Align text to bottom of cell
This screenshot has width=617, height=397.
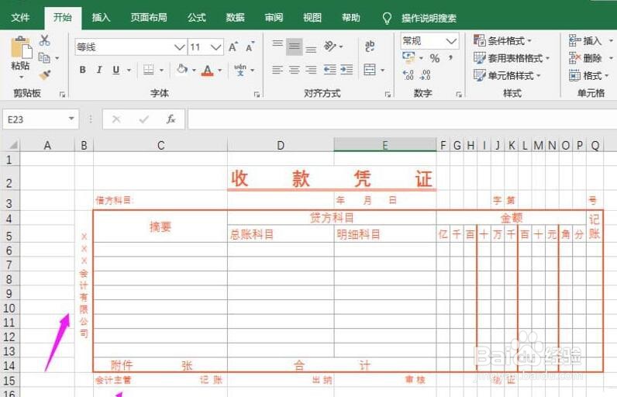311,50
